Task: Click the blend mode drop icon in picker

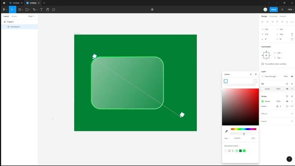Action: 251,74
